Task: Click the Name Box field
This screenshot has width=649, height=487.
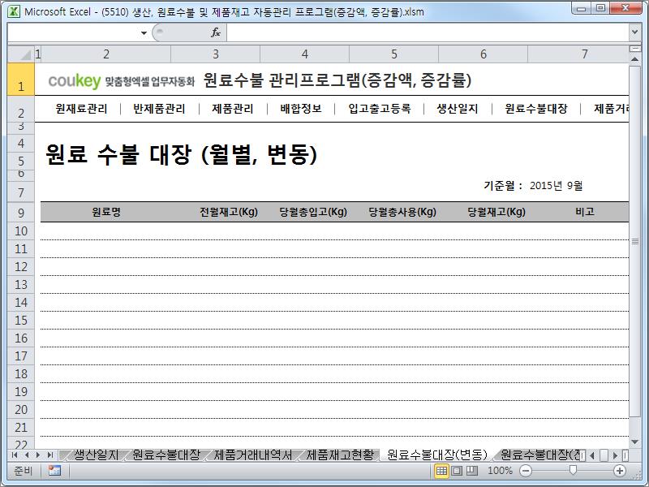Action: click(x=73, y=32)
